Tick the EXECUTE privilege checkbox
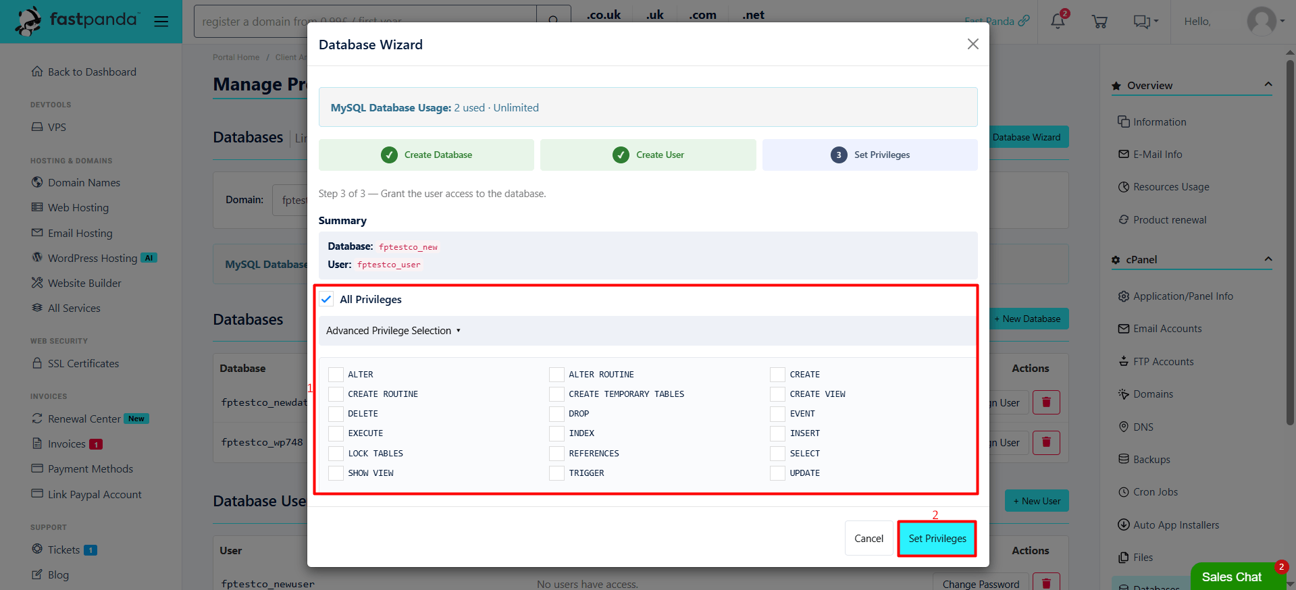This screenshot has width=1296, height=590. click(x=336, y=433)
